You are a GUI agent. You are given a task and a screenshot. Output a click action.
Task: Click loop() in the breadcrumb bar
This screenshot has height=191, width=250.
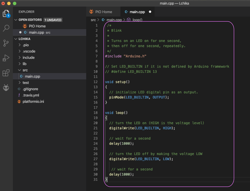coord(137,20)
